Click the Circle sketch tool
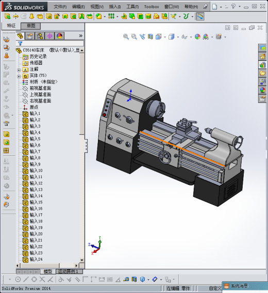 click(x=18, y=280)
